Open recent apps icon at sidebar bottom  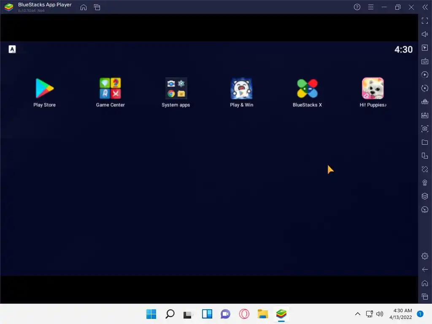pos(425,297)
